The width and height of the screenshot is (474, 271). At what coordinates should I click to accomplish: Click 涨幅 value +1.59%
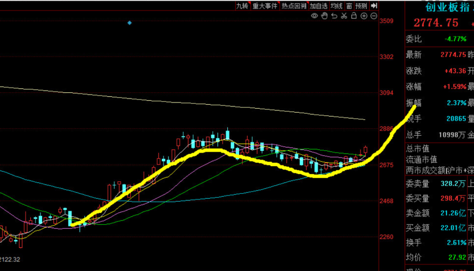(x=455, y=87)
